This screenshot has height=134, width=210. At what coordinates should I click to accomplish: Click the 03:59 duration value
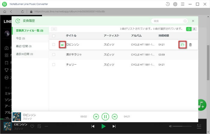coord(162,55)
